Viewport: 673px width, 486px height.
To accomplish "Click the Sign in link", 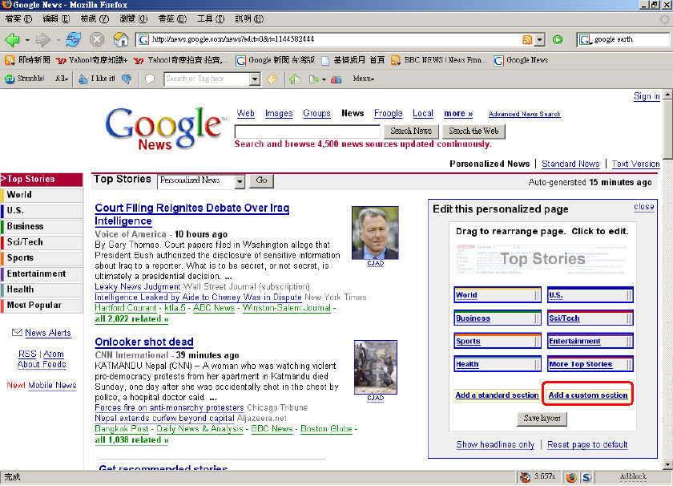I will [647, 96].
